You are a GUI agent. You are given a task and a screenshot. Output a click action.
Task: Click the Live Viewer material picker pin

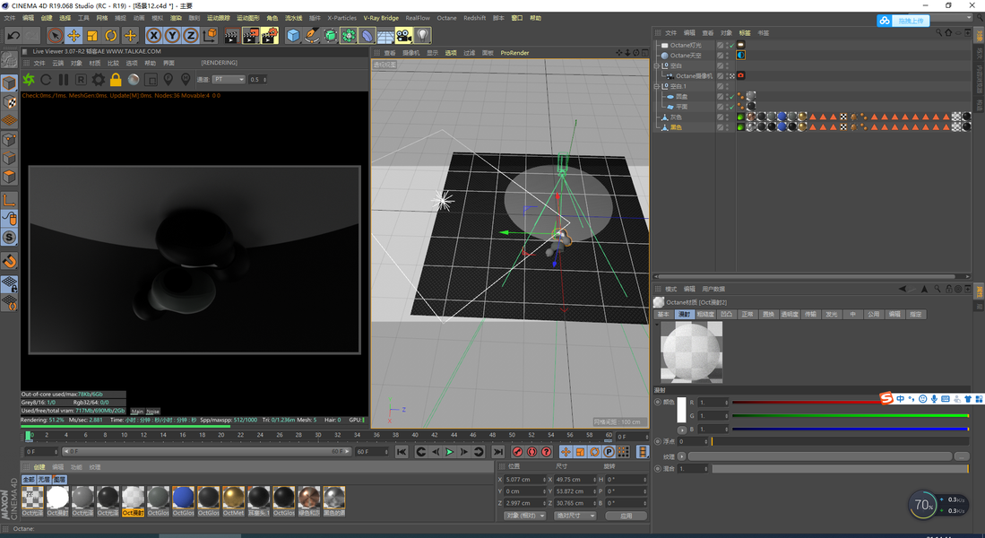pos(186,79)
